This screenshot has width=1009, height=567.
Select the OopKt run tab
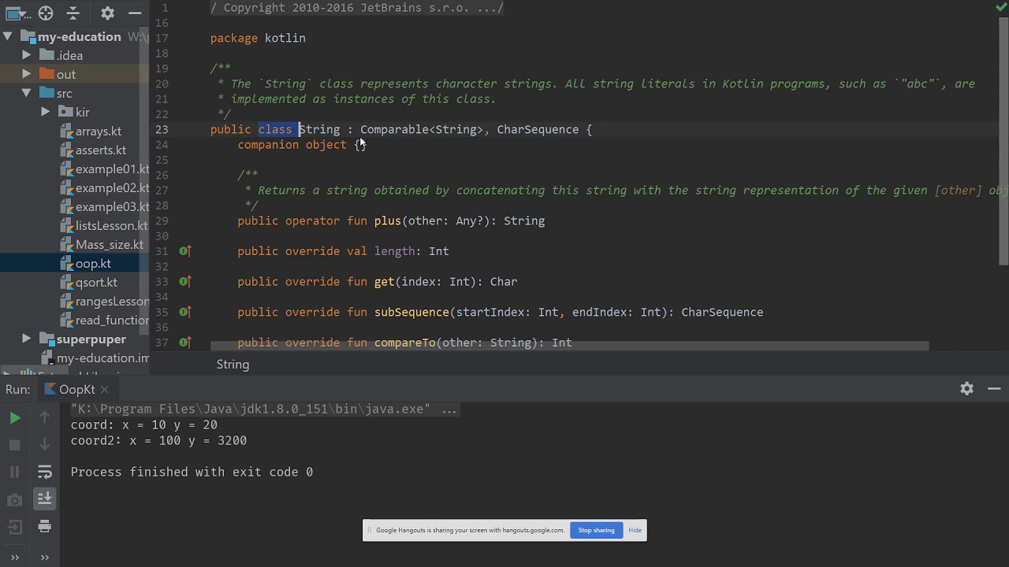(76, 389)
